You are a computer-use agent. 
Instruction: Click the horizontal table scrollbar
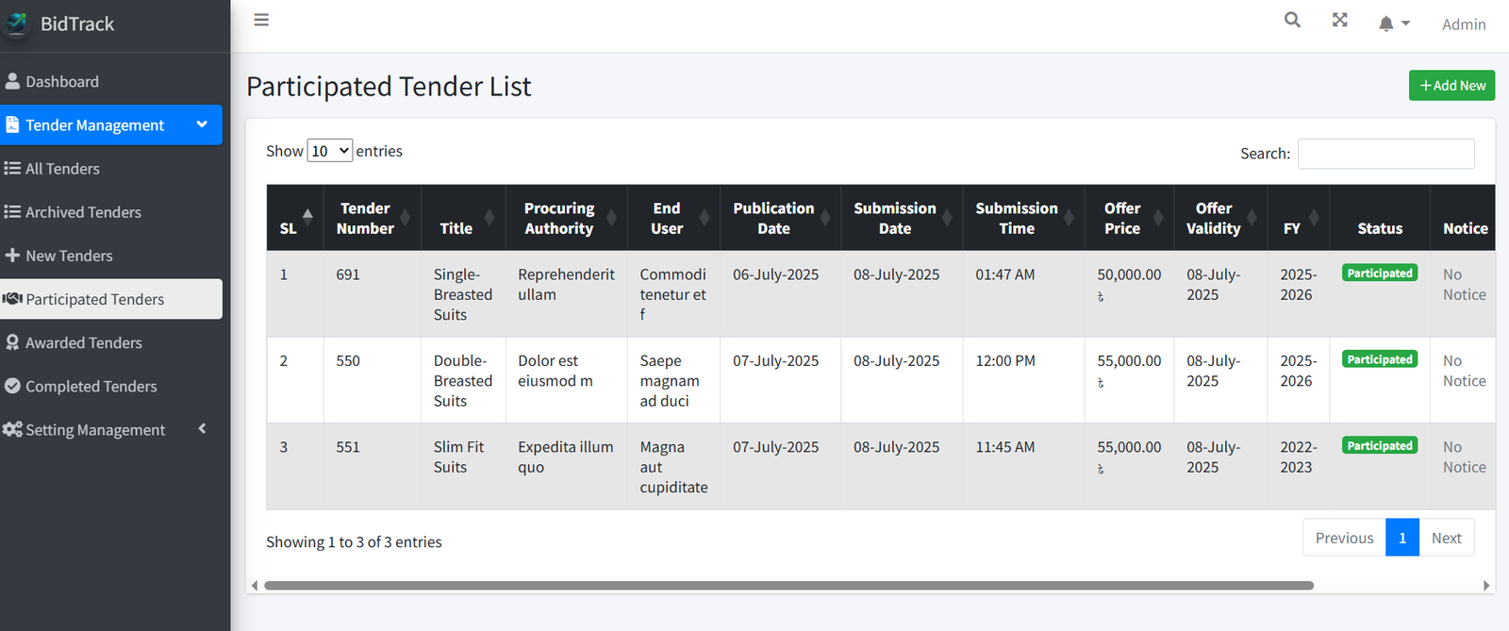tap(788, 586)
